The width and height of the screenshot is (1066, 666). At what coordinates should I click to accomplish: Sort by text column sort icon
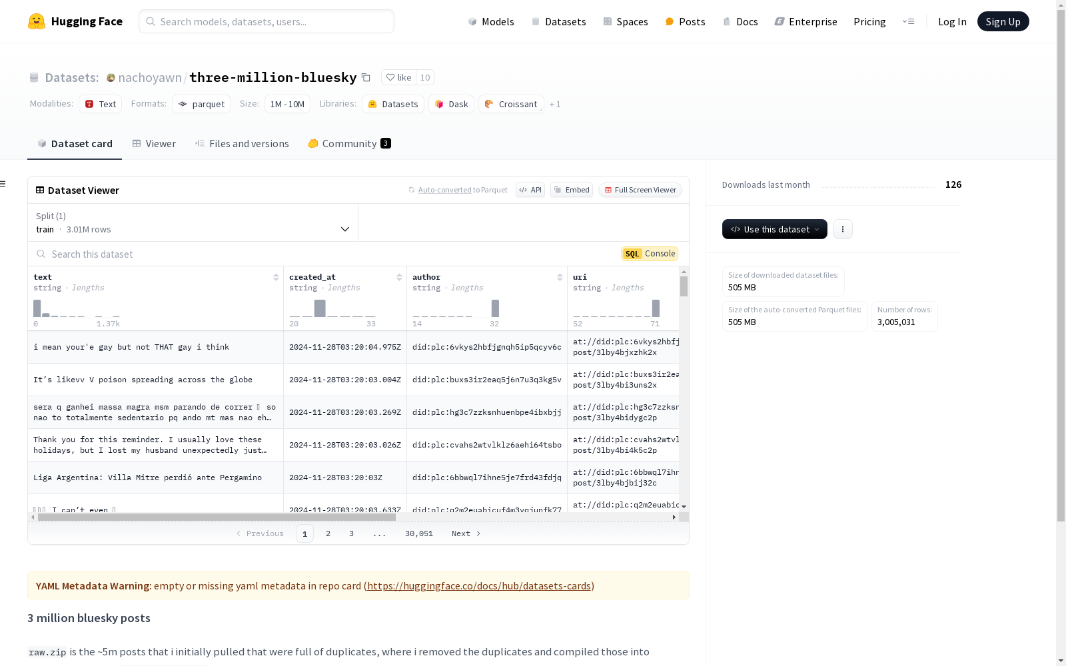point(276,277)
